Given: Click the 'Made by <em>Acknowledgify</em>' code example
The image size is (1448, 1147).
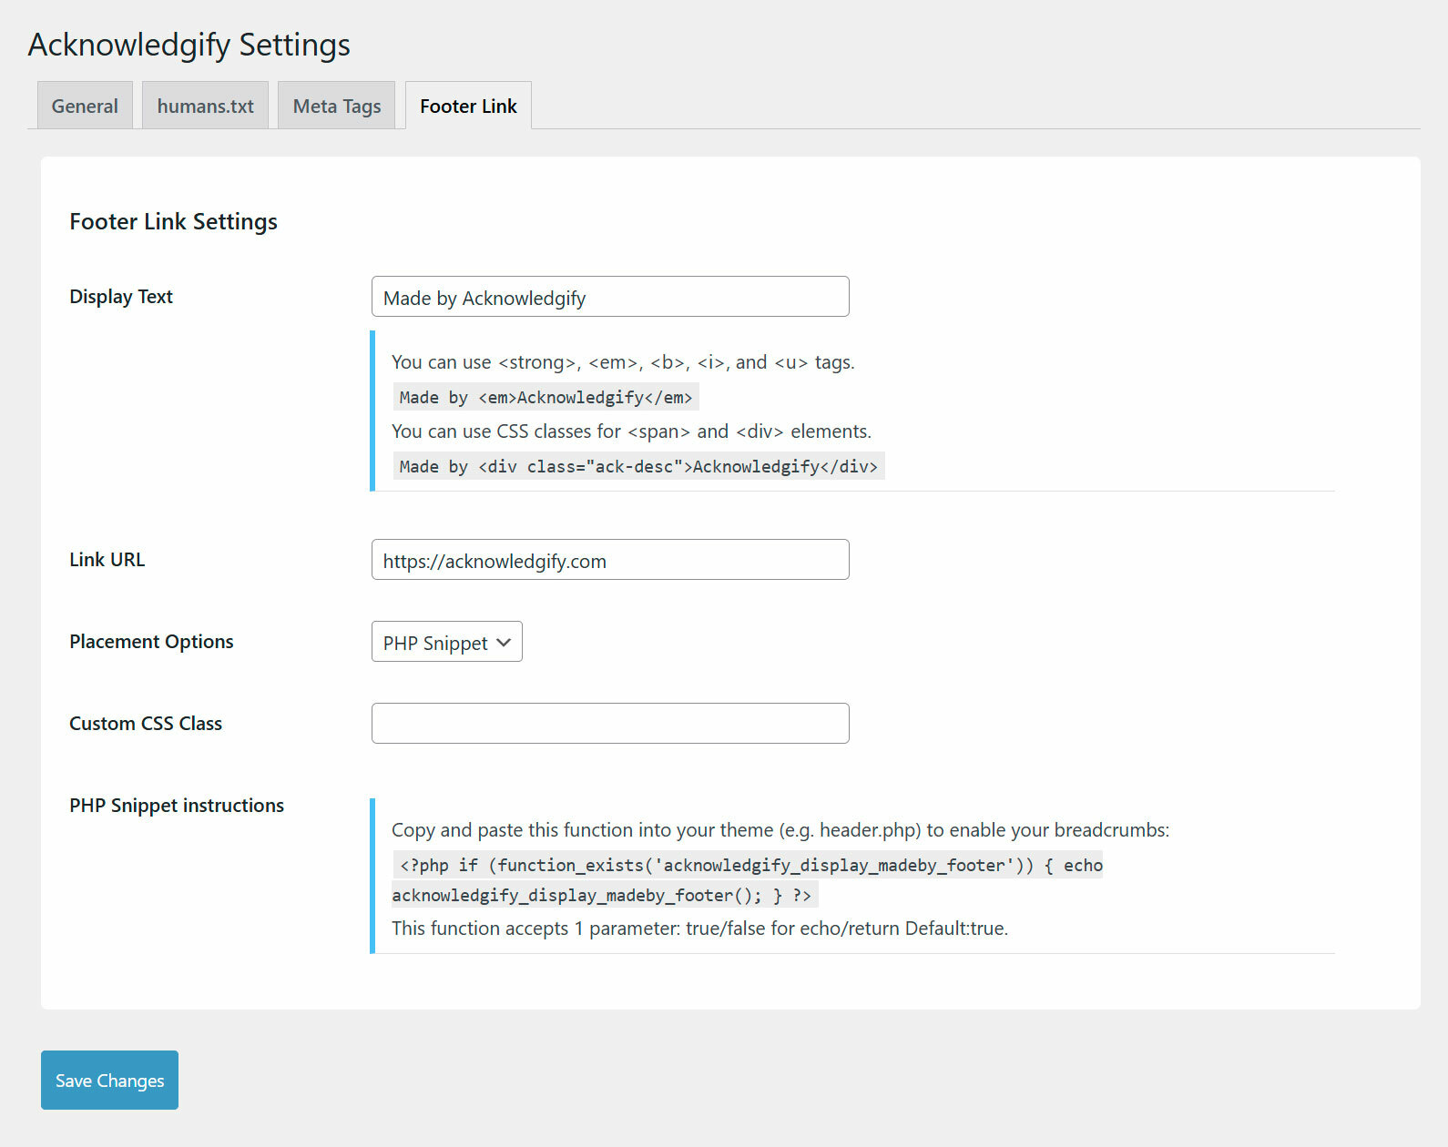Looking at the screenshot, I should [546, 398].
